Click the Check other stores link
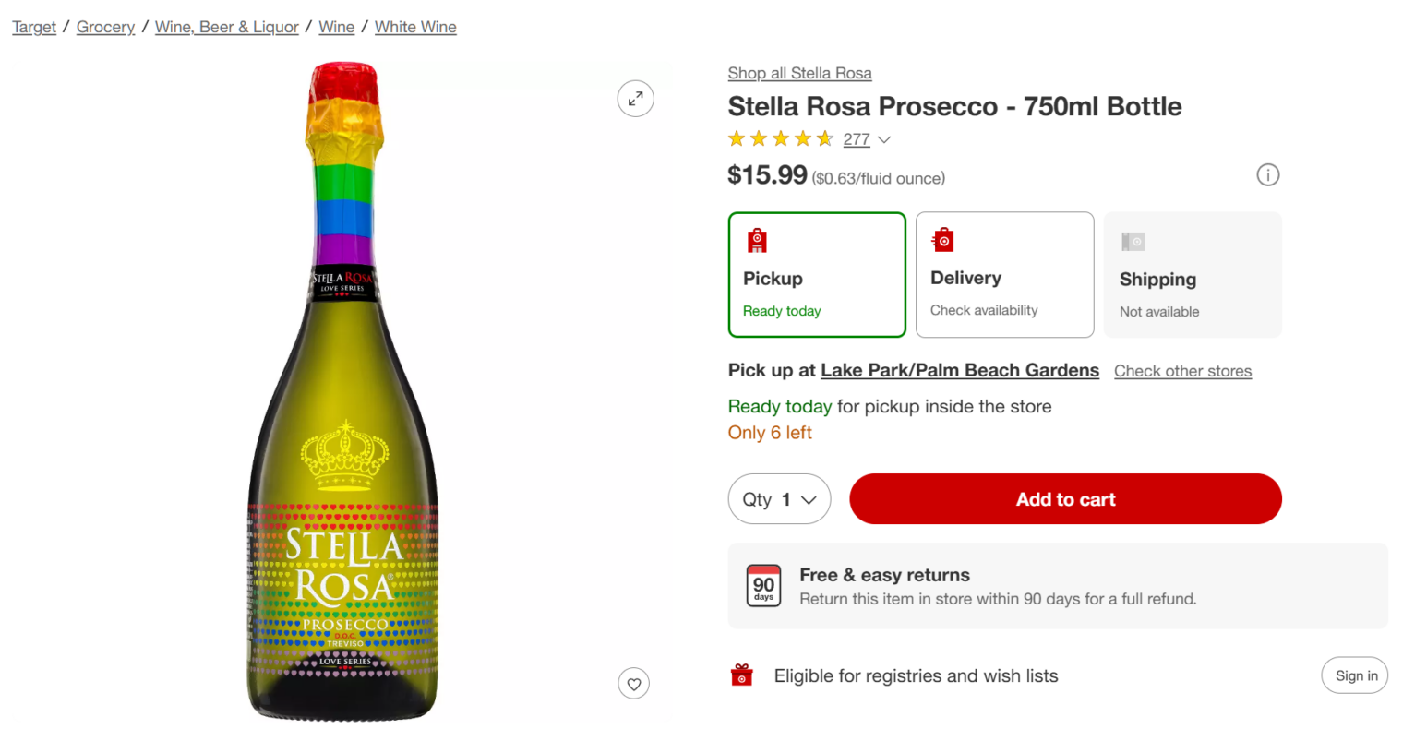 click(1182, 371)
